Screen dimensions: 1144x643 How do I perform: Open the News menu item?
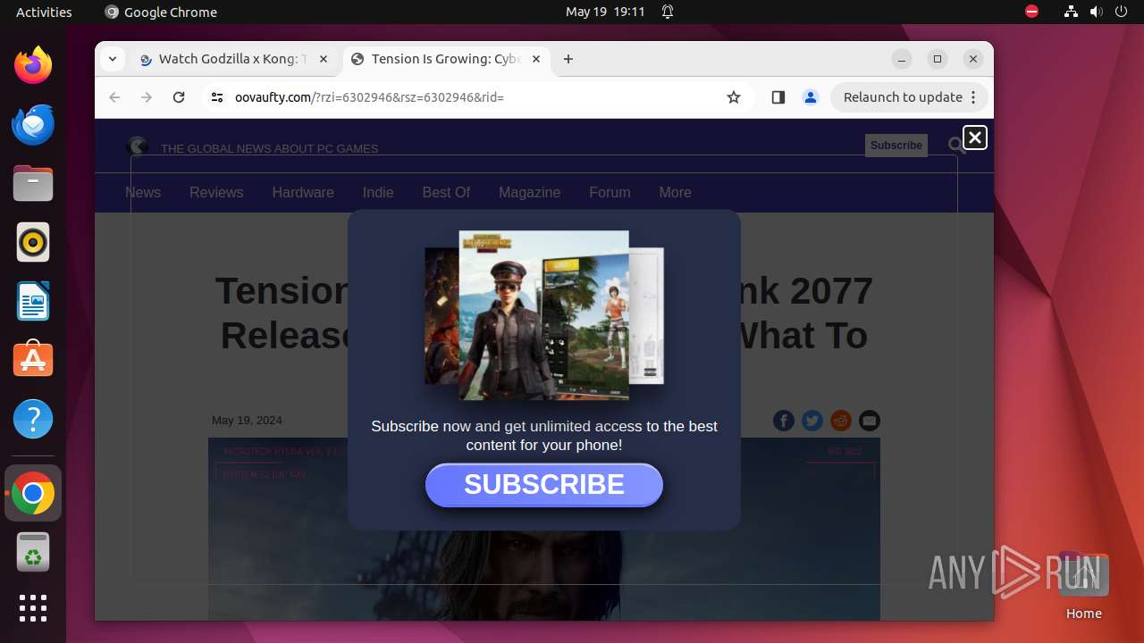(143, 192)
